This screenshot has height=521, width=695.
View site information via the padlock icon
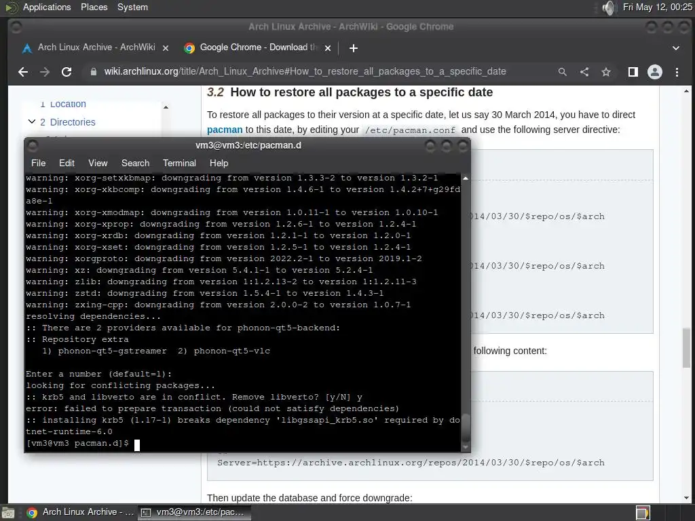point(93,72)
